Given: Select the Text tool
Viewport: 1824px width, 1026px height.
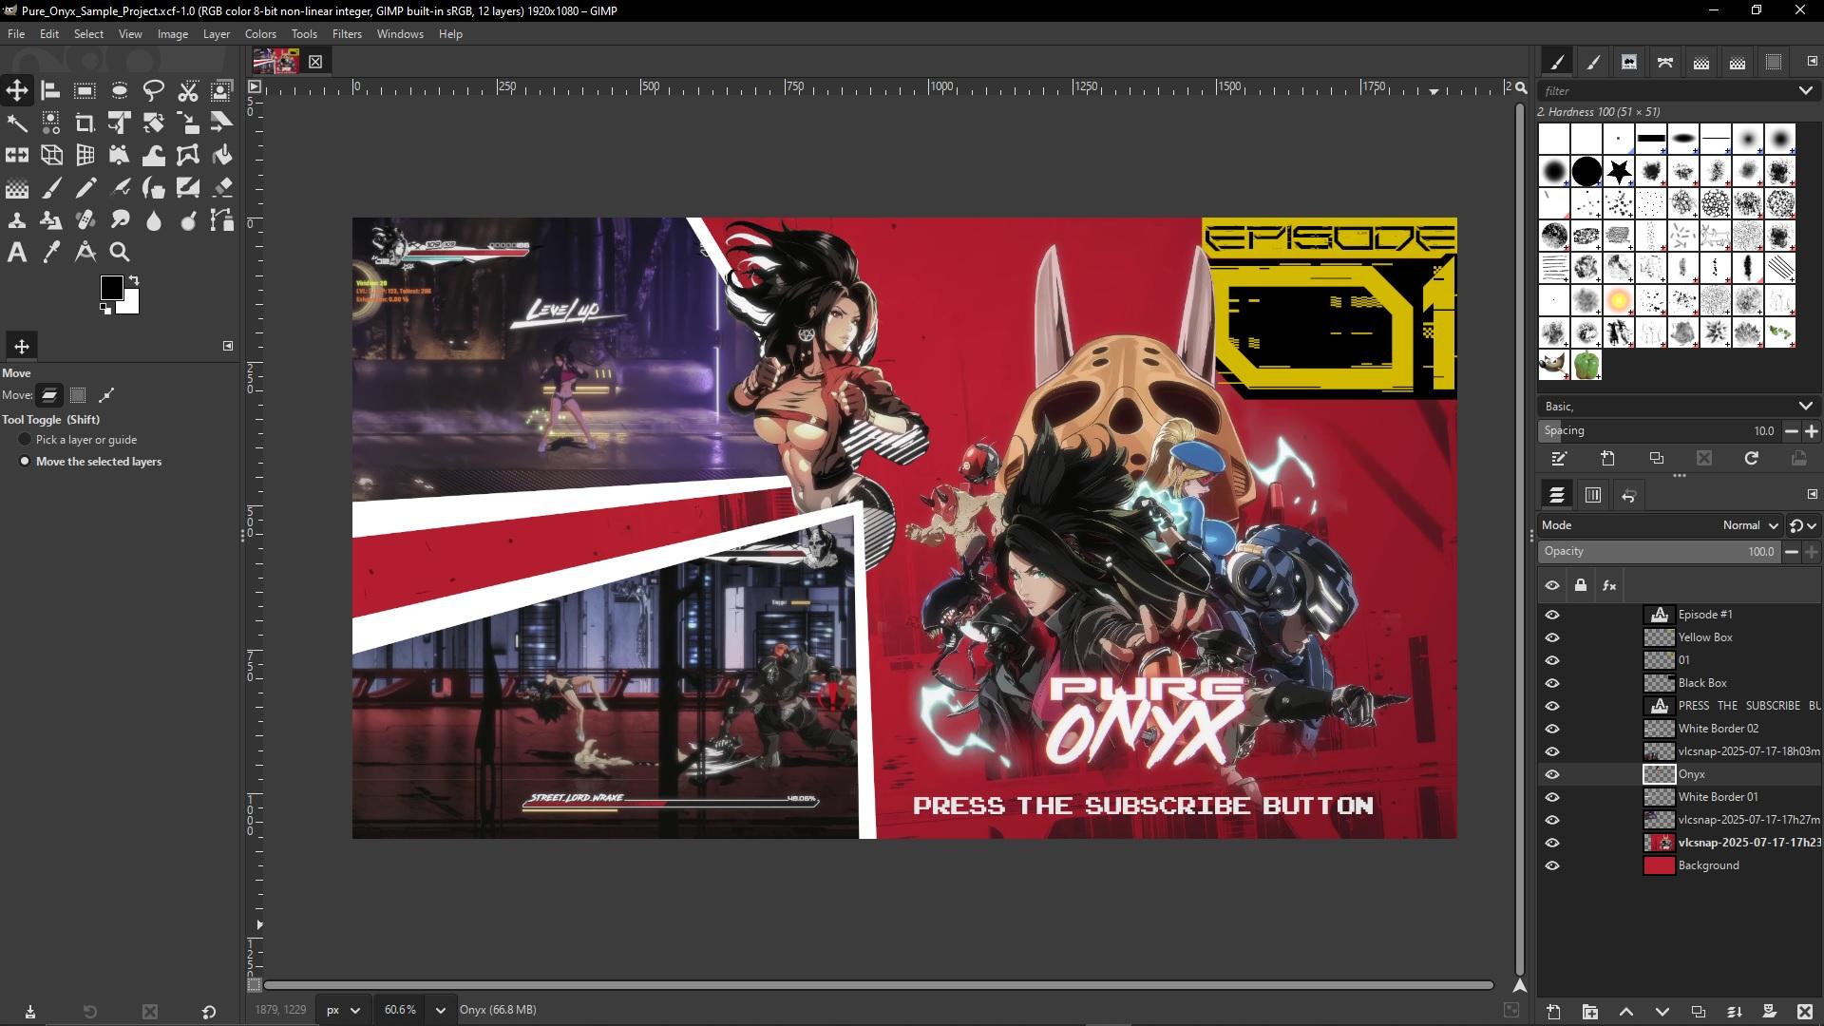Looking at the screenshot, I should [x=17, y=253].
